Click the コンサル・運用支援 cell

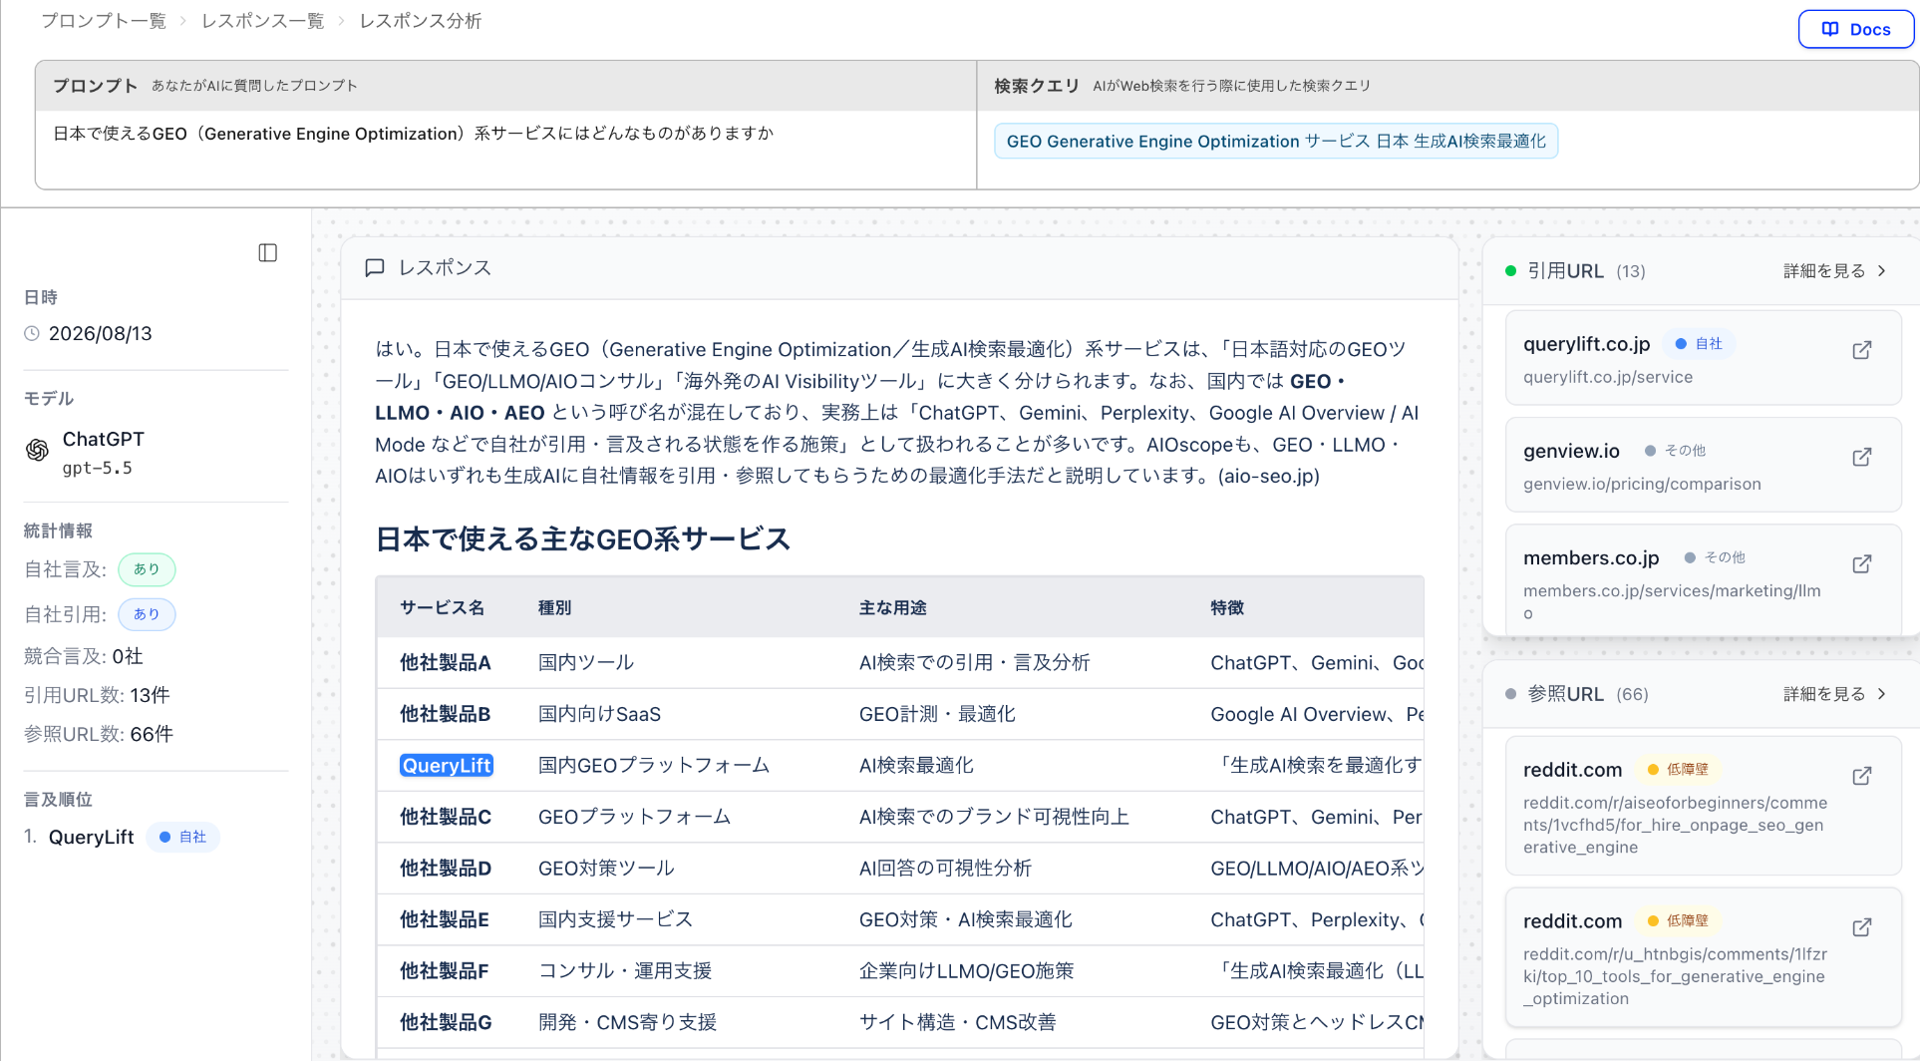(x=625, y=971)
